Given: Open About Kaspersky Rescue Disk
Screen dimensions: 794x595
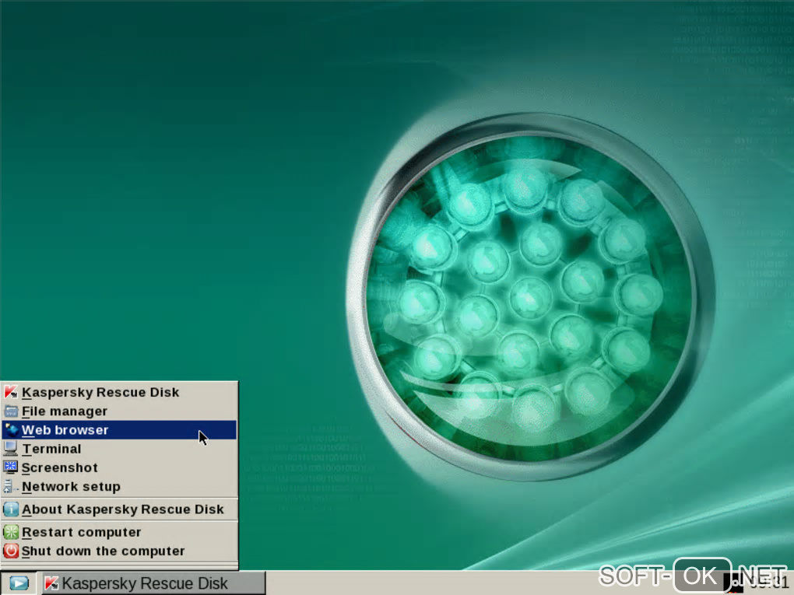Looking at the screenshot, I should 119,509.
